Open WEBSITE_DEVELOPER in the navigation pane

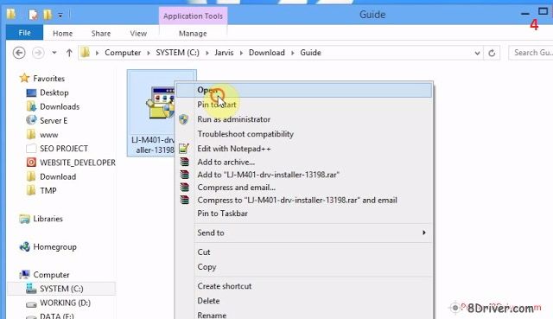point(78,163)
